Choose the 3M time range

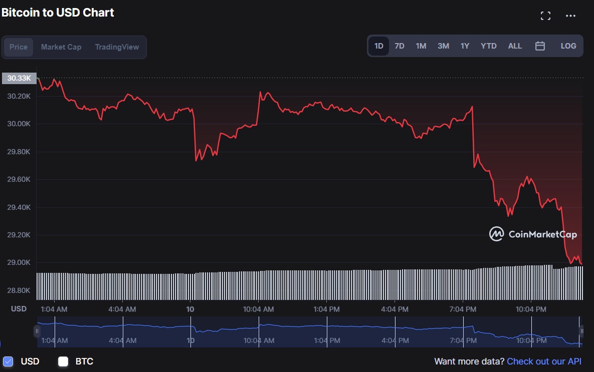point(443,46)
